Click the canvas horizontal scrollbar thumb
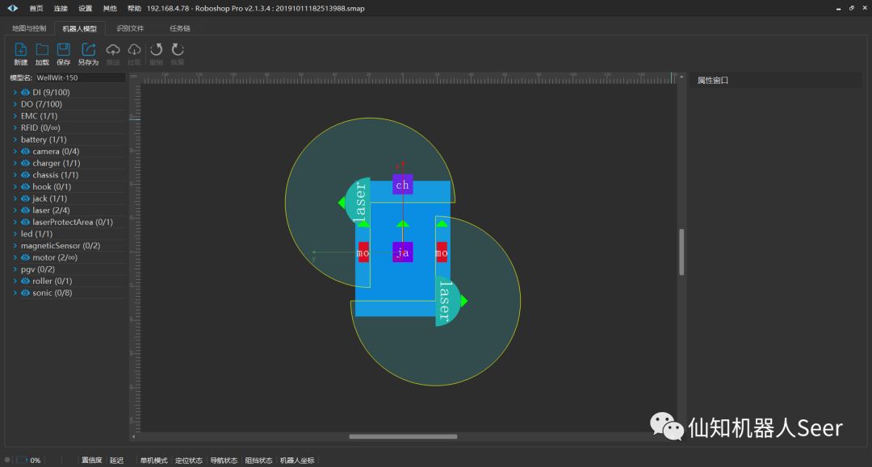This screenshot has width=872, height=467. coord(402,436)
